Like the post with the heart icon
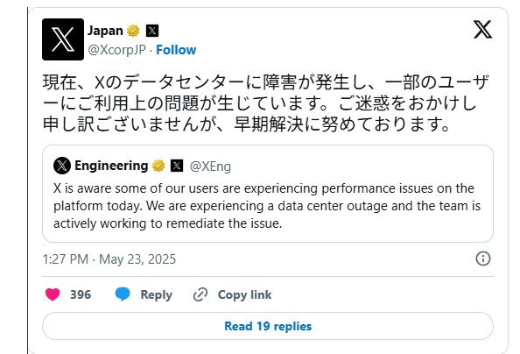 pos(53,294)
